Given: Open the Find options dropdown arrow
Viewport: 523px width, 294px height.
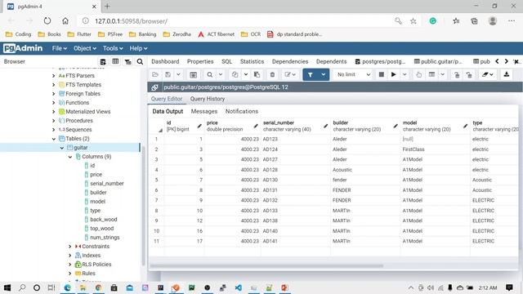Looking at the screenshot, I should click(x=221, y=74).
